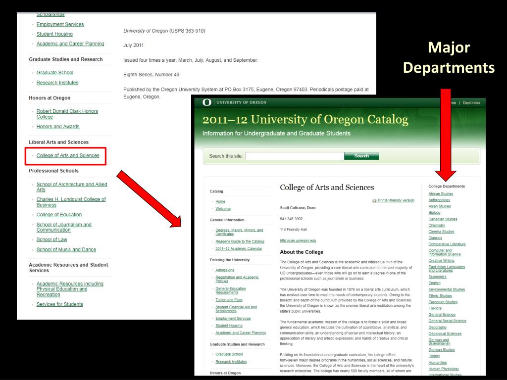Viewport: 507px width, 380px height.
Task: Open the Admissions link
Action: point(225,270)
